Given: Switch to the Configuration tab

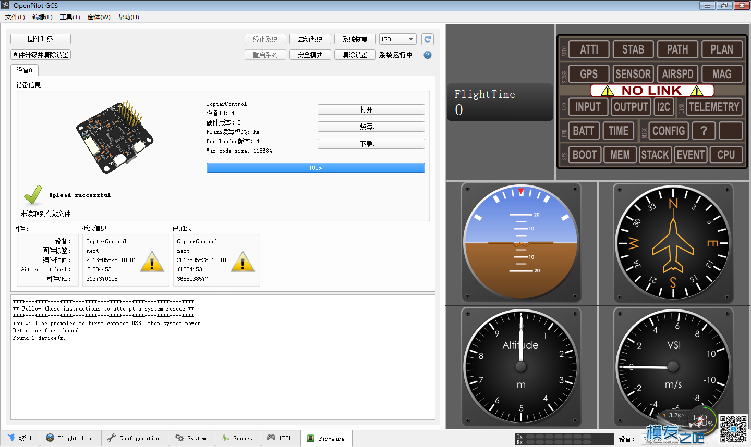Looking at the screenshot, I should coord(135,438).
